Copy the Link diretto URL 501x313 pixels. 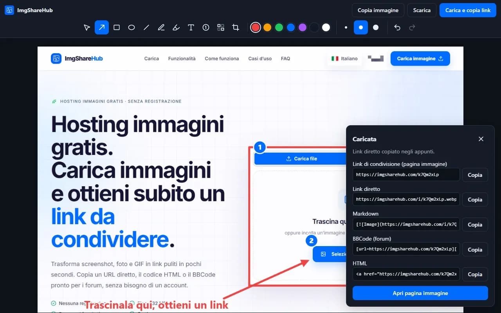[x=475, y=200]
